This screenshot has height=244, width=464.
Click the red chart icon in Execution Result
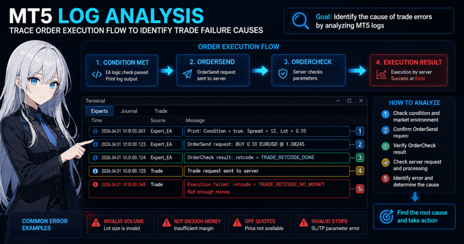coord(381,74)
